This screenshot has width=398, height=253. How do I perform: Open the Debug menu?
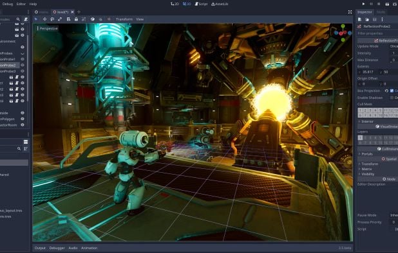(x=7, y=4)
